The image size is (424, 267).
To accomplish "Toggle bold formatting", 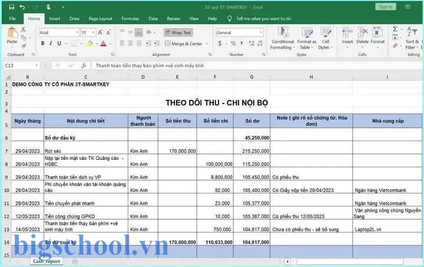I will click(x=42, y=43).
